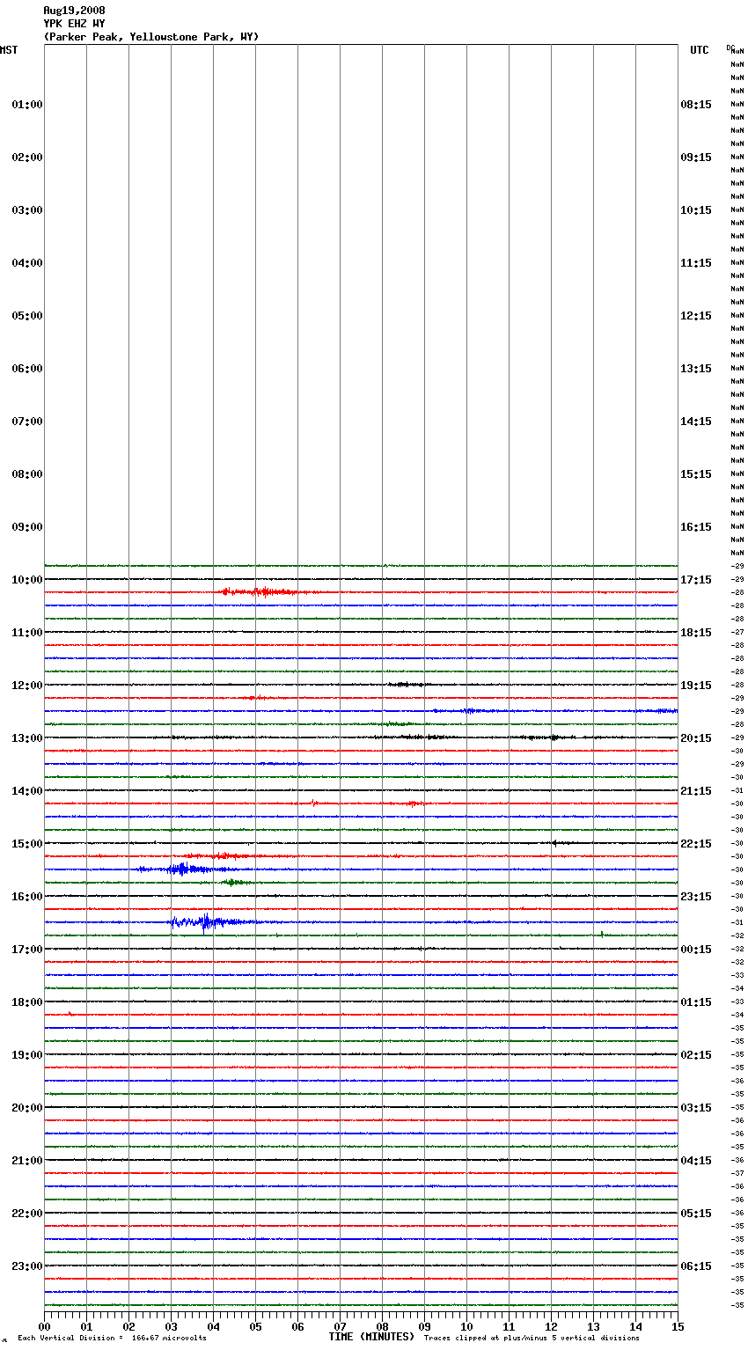Select the 04:15 UTC time label
The width and height of the screenshot is (748, 1350).
[696, 1161]
